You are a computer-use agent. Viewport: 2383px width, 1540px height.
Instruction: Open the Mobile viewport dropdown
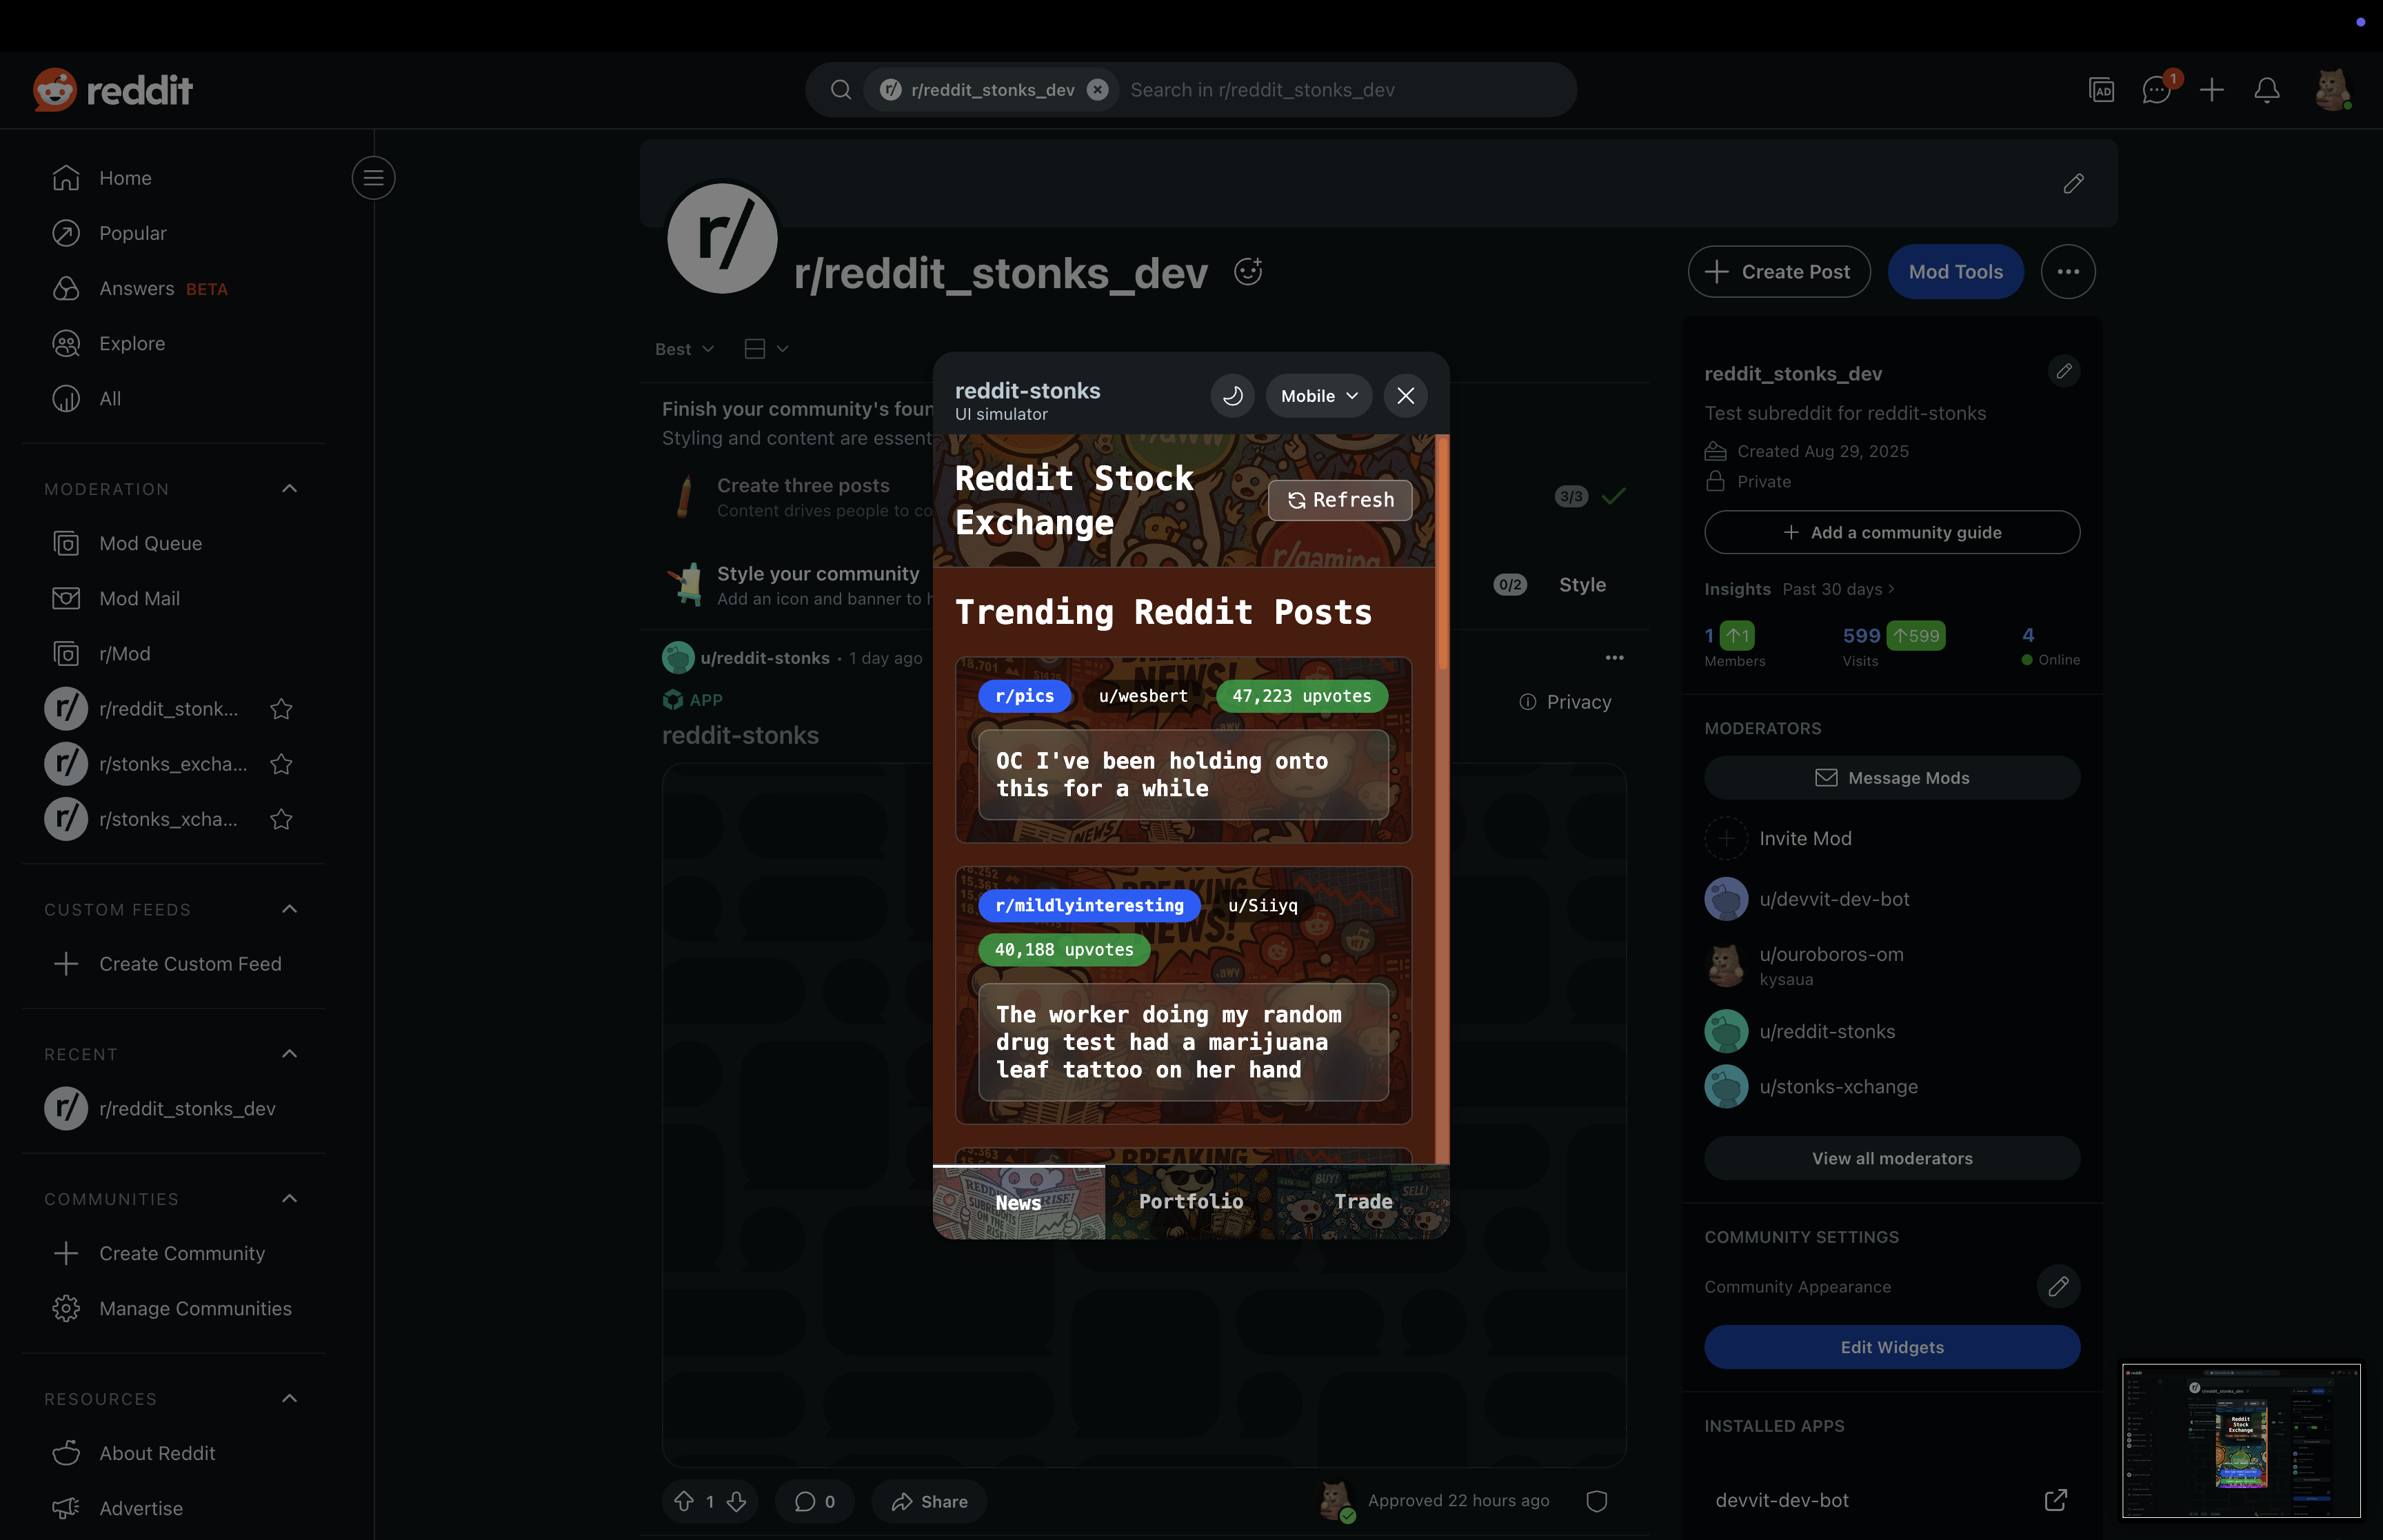1318,396
